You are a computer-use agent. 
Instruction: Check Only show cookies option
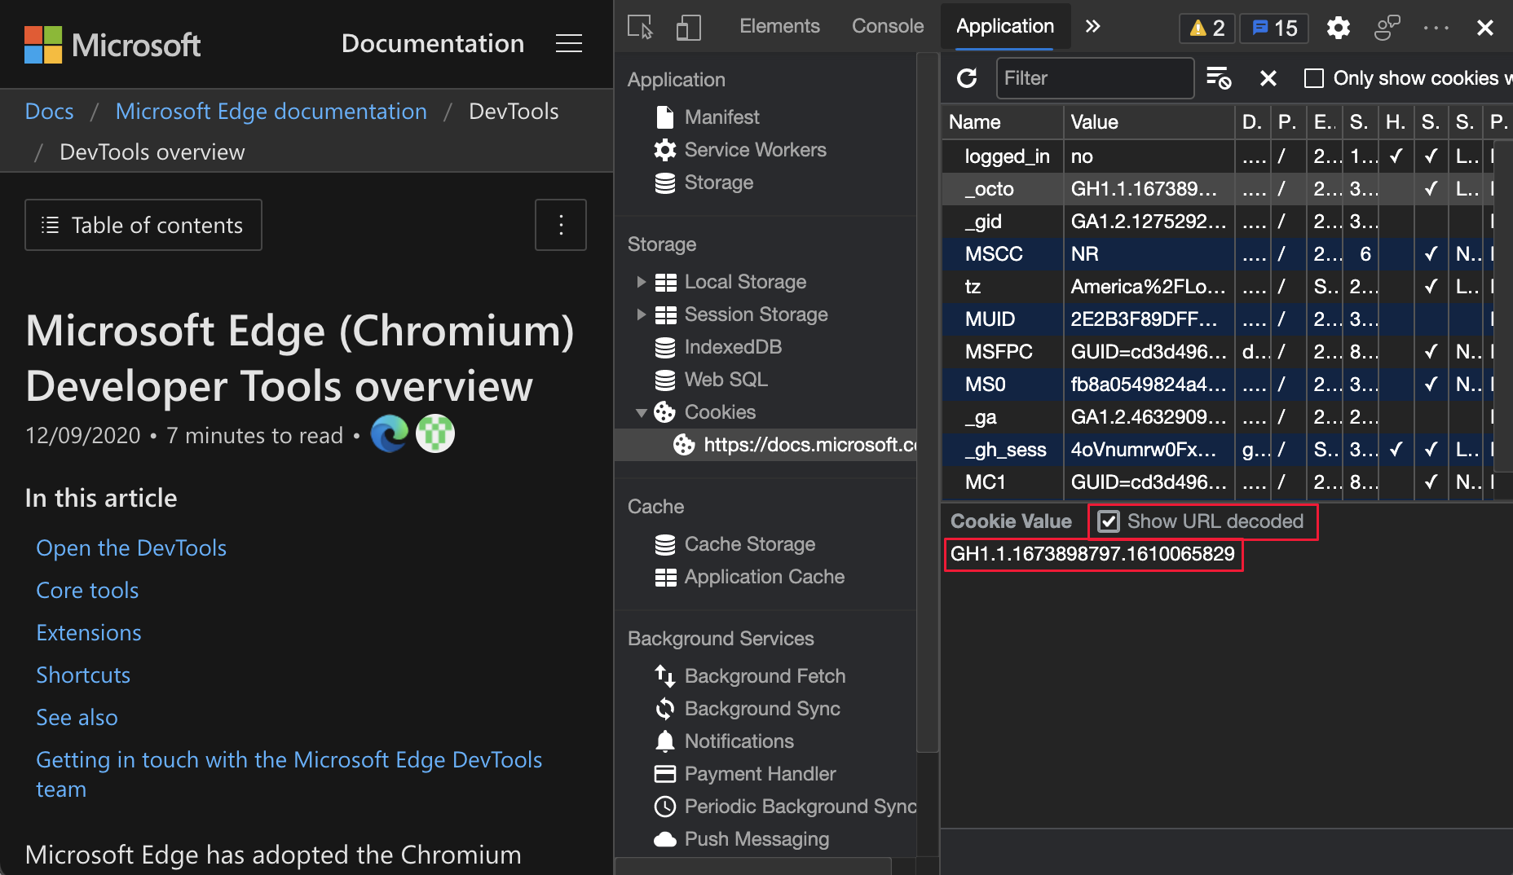1314,78
